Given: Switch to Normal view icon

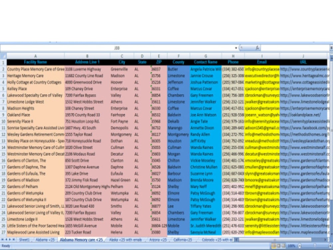Looking at the screenshot, I should point(274,246).
